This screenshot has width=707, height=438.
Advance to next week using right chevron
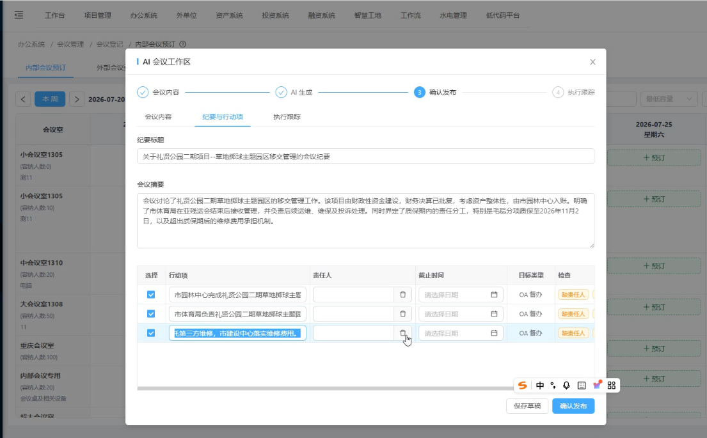tap(77, 99)
